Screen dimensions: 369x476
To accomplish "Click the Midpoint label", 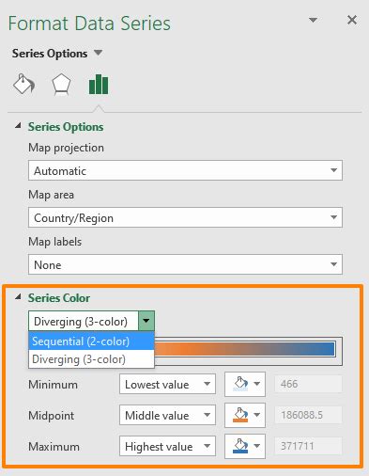I will [x=52, y=416].
